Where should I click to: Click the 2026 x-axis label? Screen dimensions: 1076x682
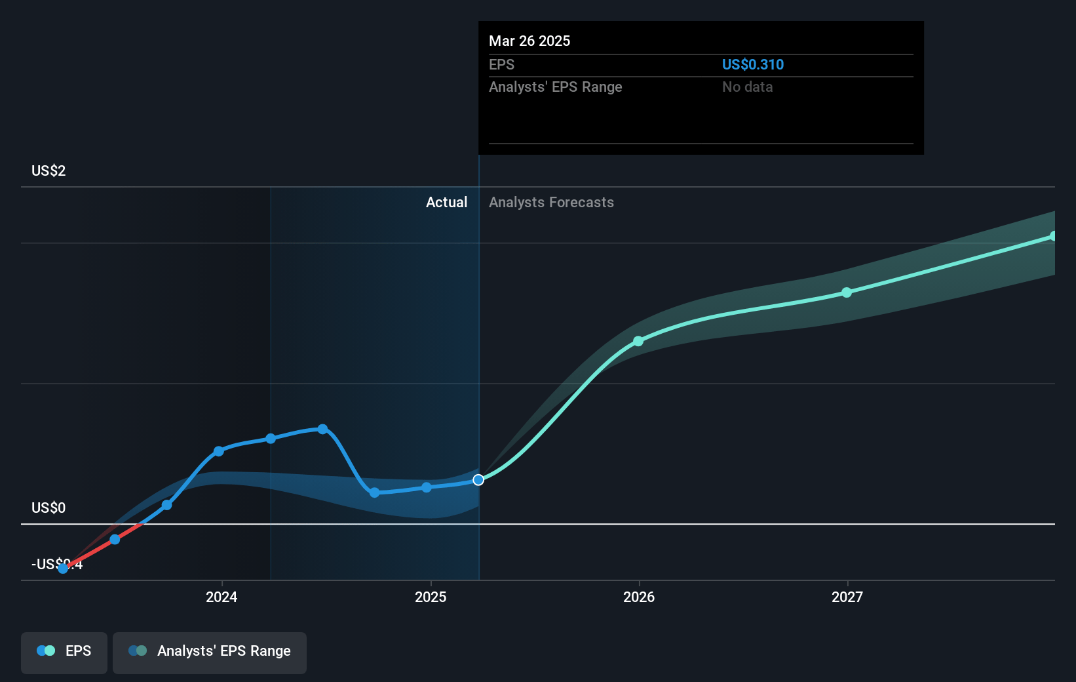tap(639, 597)
